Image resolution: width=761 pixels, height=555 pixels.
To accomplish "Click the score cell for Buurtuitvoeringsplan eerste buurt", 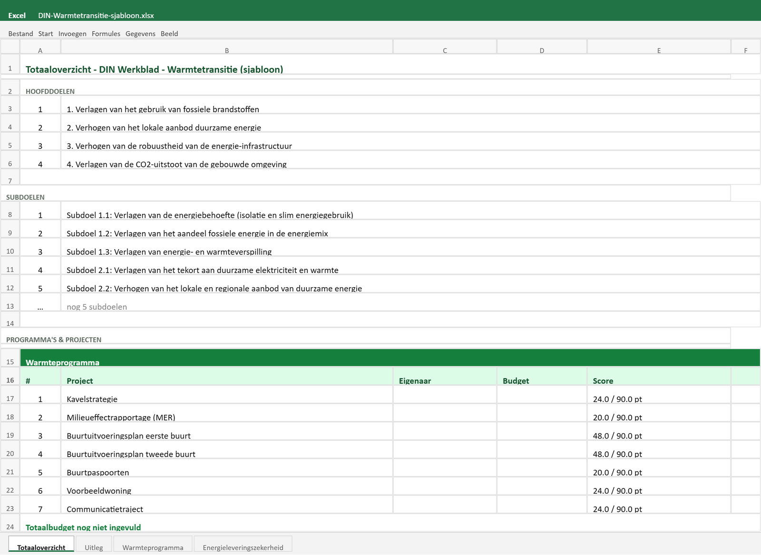I will pos(659,431).
